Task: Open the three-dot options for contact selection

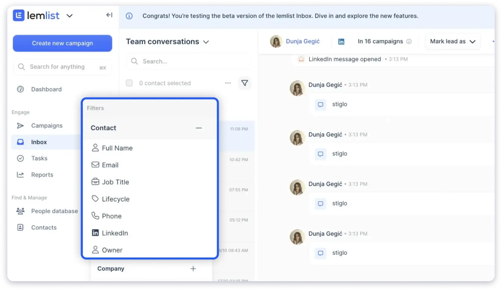Action: click(228, 83)
